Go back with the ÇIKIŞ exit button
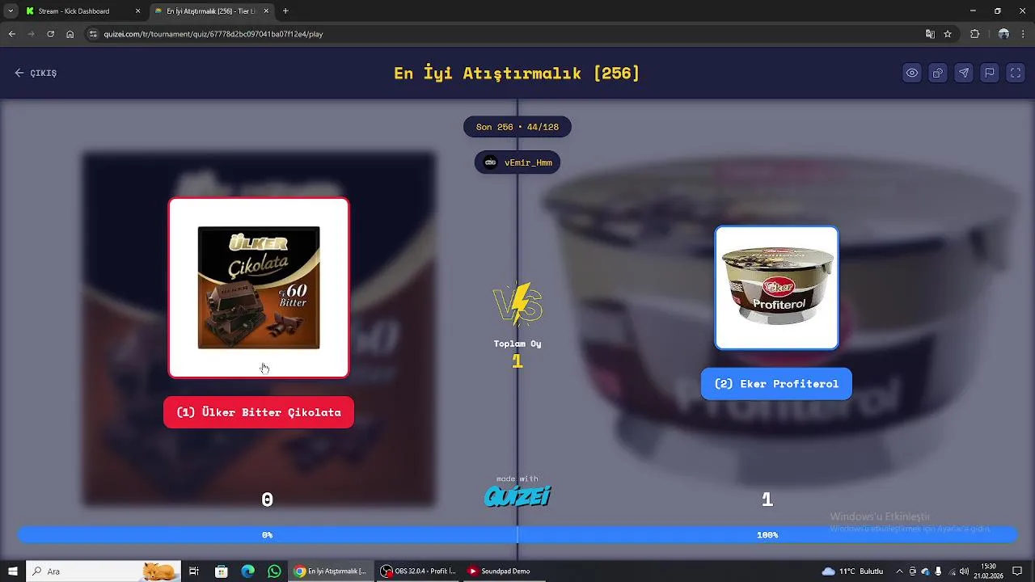The width and height of the screenshot is (1035, 582). click(36, 73)
